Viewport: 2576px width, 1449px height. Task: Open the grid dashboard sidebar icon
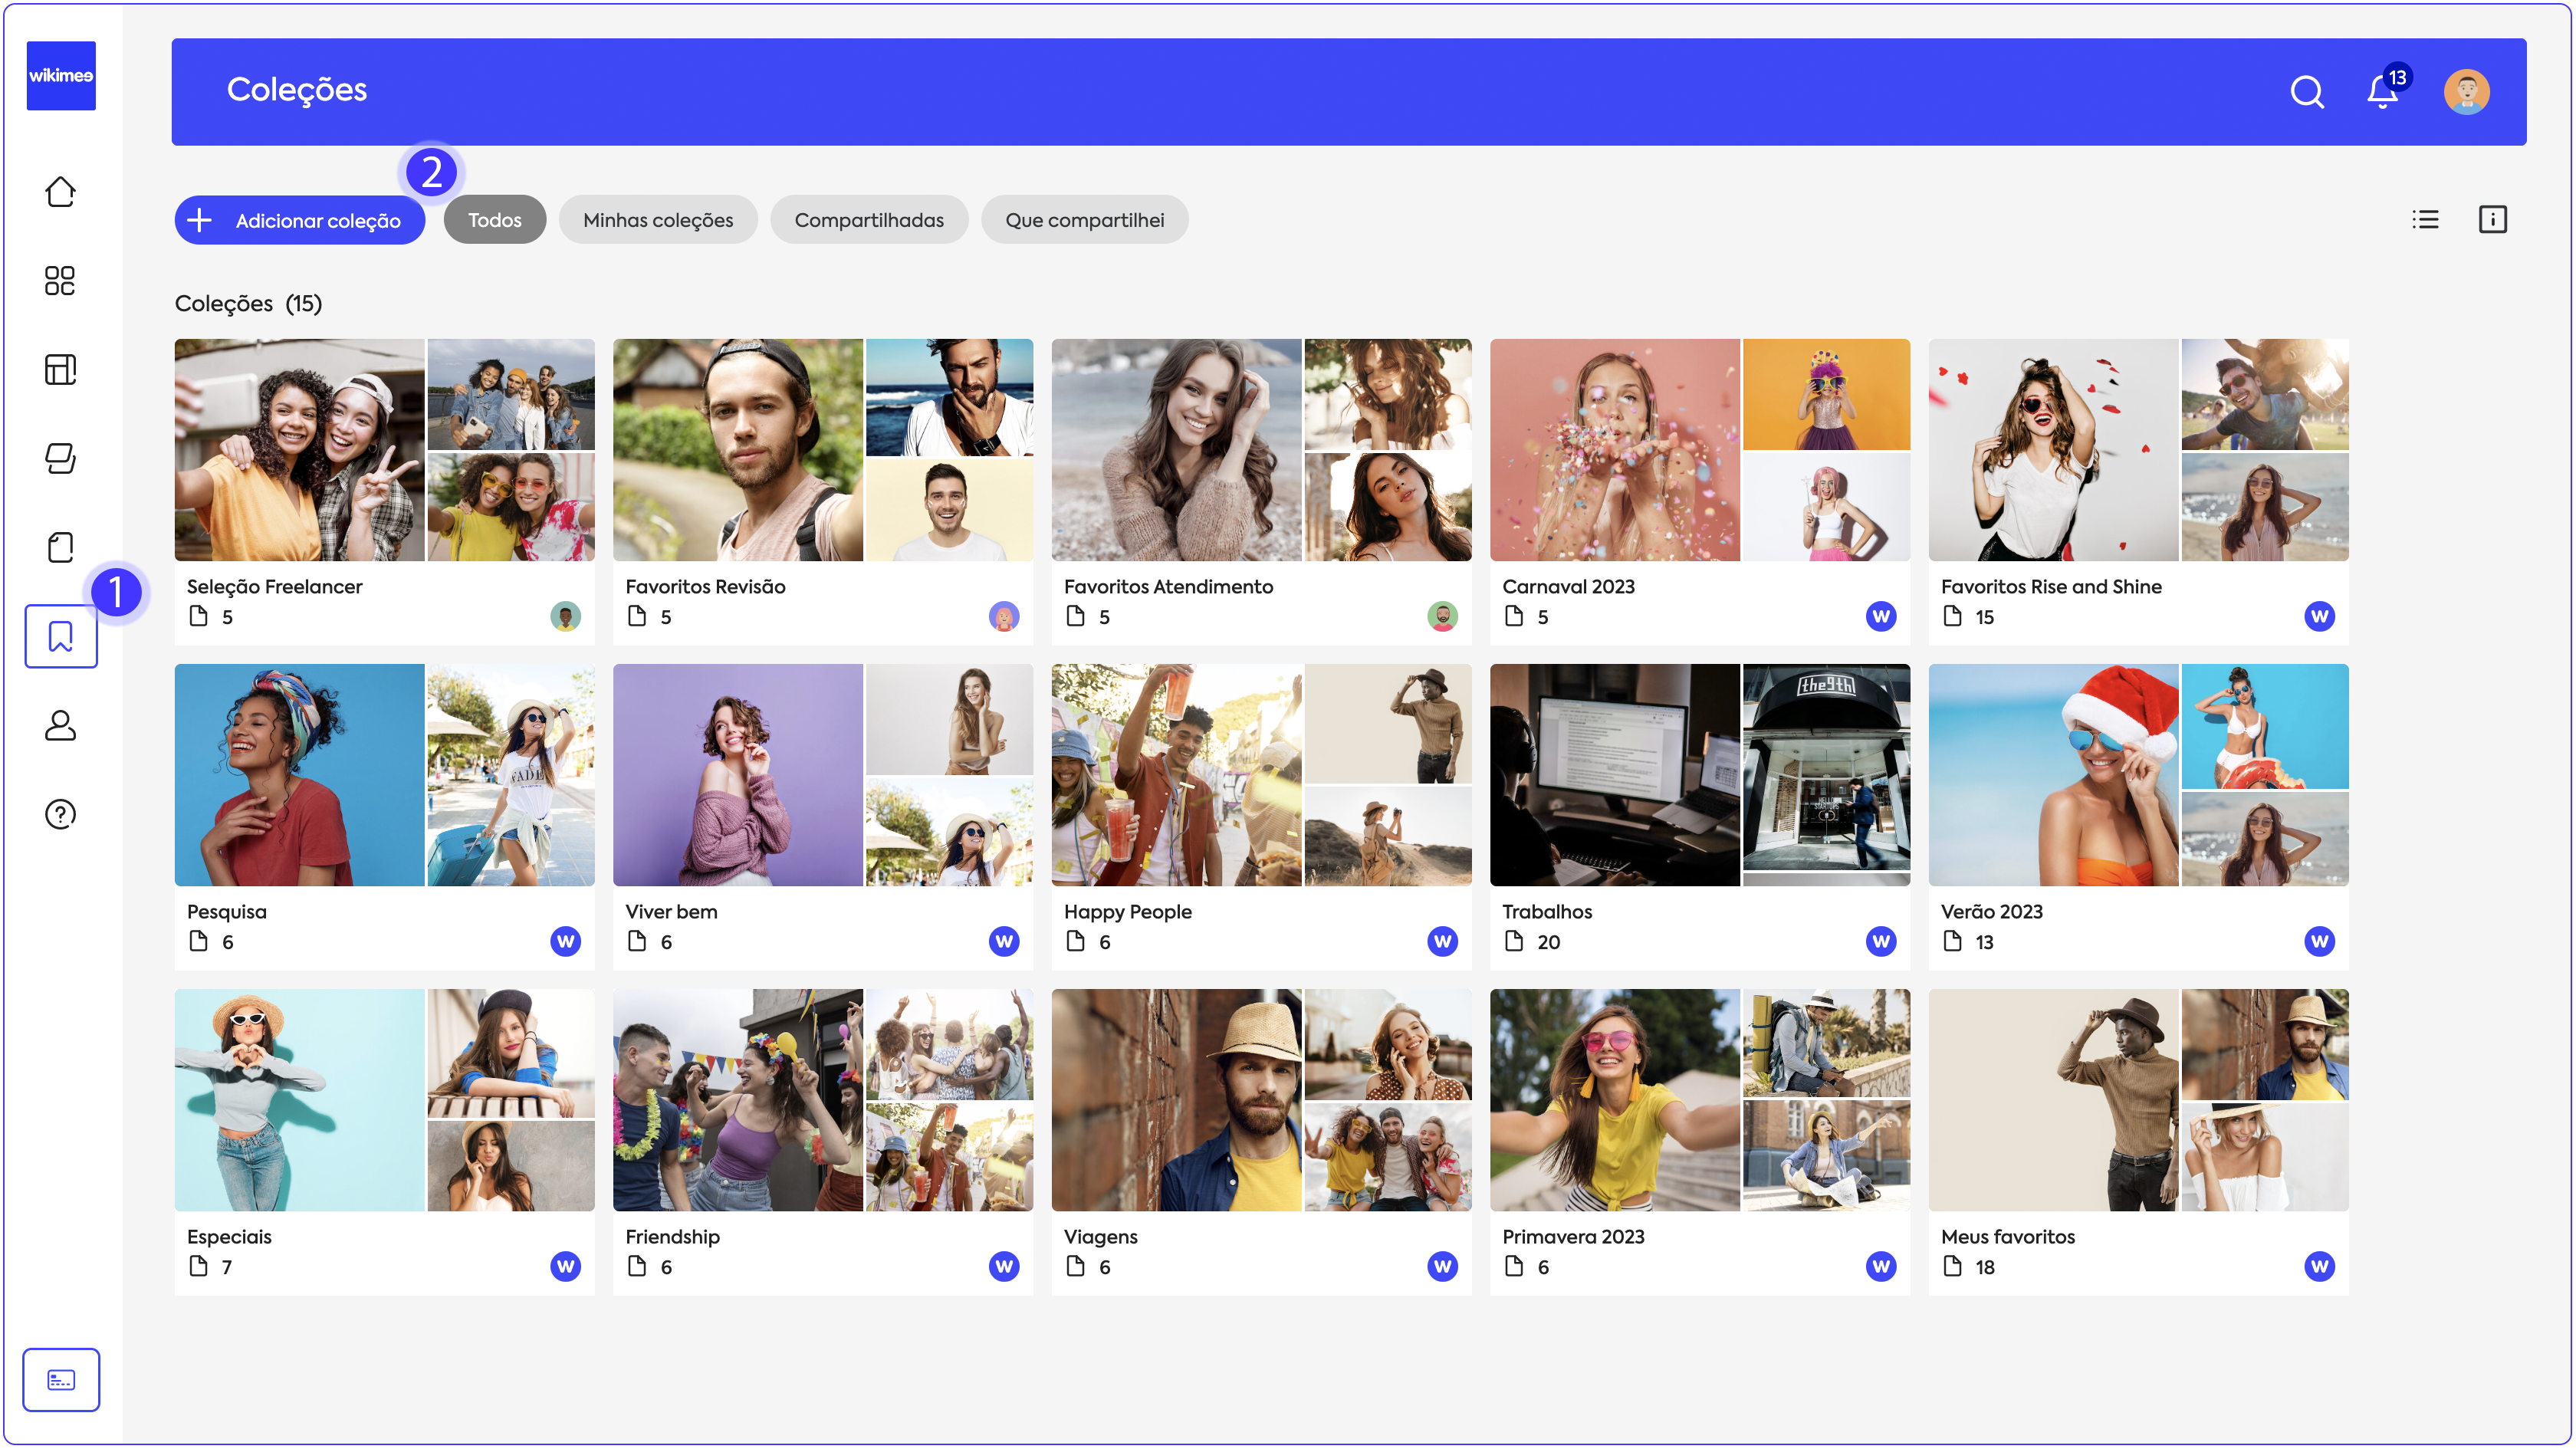click(x=60, y=280)
